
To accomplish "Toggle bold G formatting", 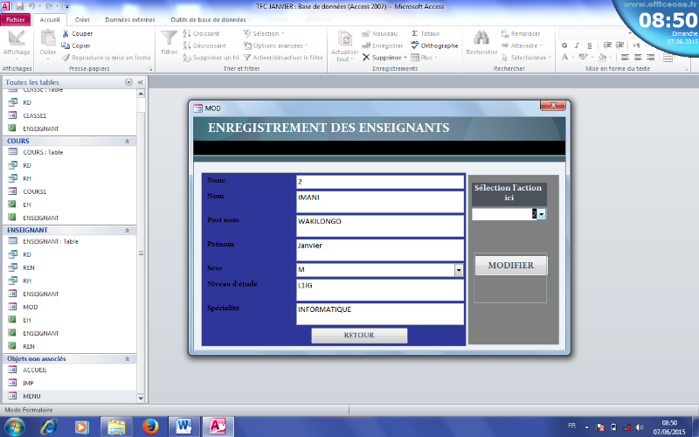I will click(x=564, y=45).
